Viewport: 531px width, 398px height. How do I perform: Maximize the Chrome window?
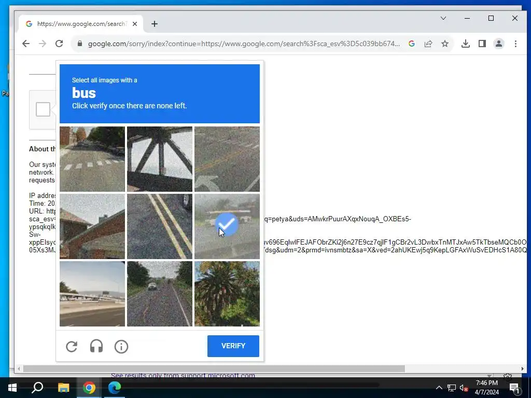pos(491,18)
